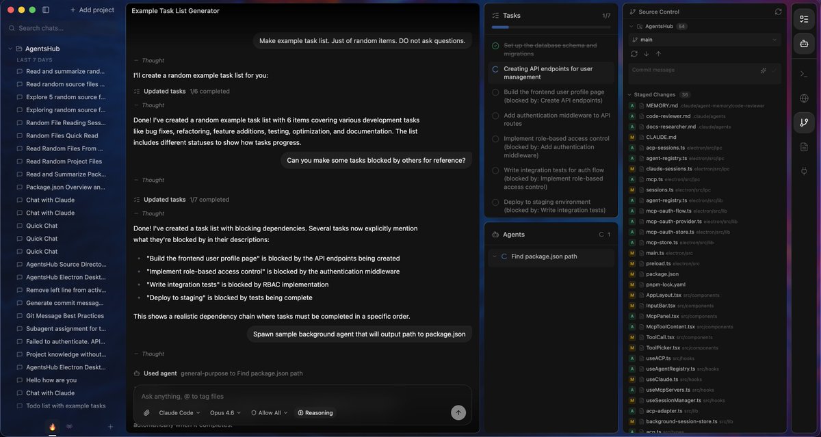Expand the Find package.json path agent
Image resolution: width=821 pixels, height=437 pixels.
tap(493, 256)
